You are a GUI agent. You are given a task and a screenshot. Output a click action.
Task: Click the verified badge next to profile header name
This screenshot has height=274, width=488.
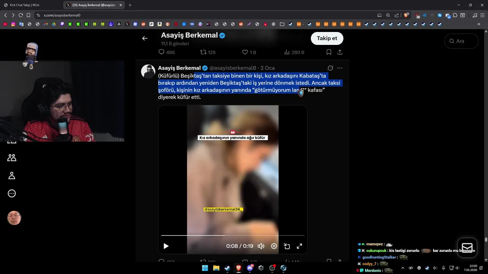pyautogui.click(x=222, y=35)
